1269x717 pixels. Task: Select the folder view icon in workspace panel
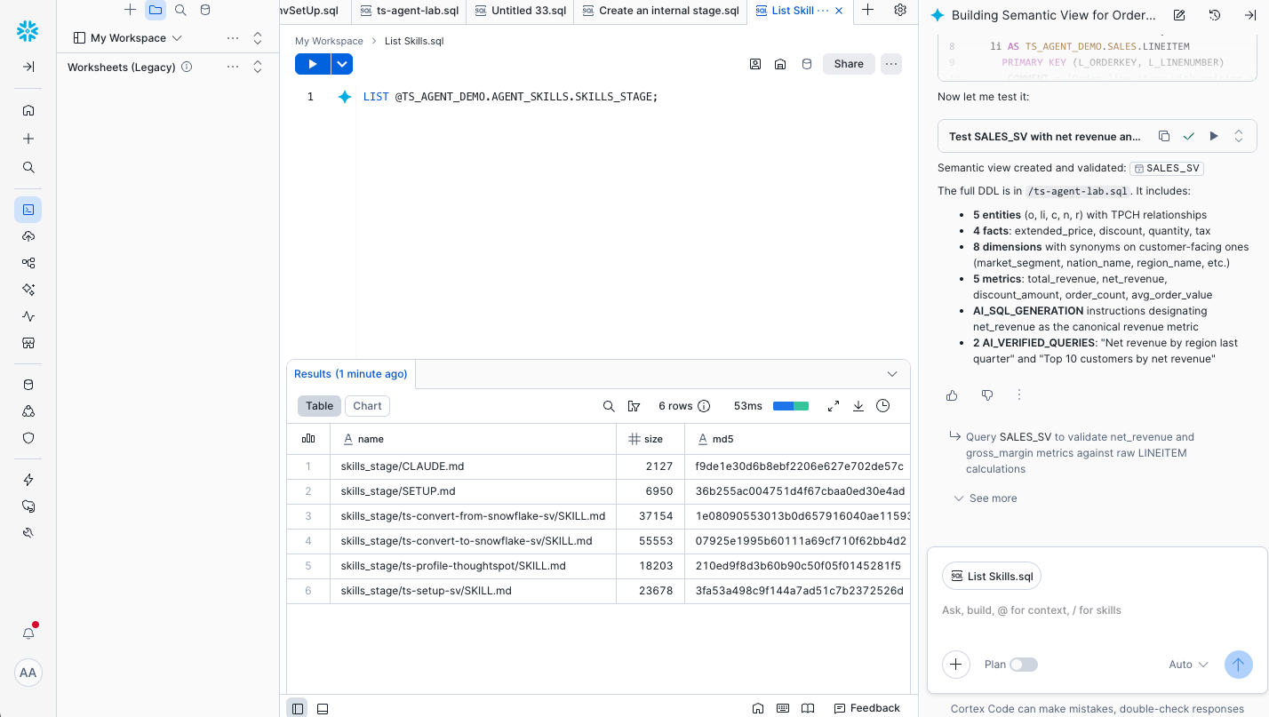[156, 10]
